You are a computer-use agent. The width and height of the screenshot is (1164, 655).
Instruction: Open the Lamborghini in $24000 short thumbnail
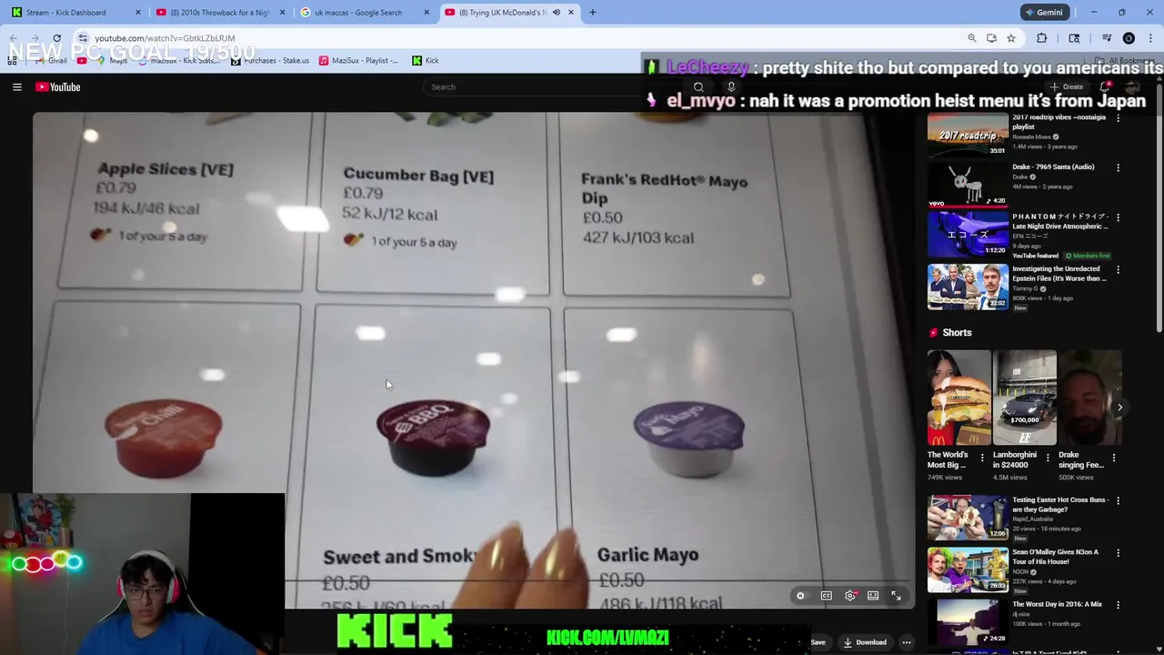pos(1025,398)
